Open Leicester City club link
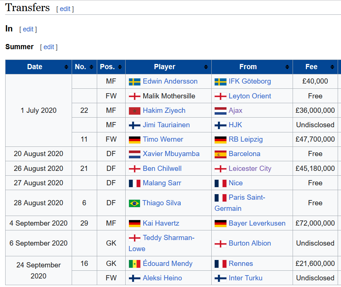The image size is (341, 287). tap(250, 169)
